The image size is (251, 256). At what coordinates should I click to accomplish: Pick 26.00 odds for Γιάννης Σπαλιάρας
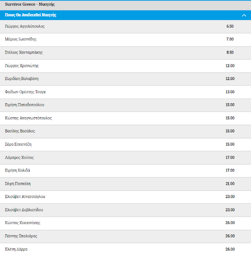point(230,236)
